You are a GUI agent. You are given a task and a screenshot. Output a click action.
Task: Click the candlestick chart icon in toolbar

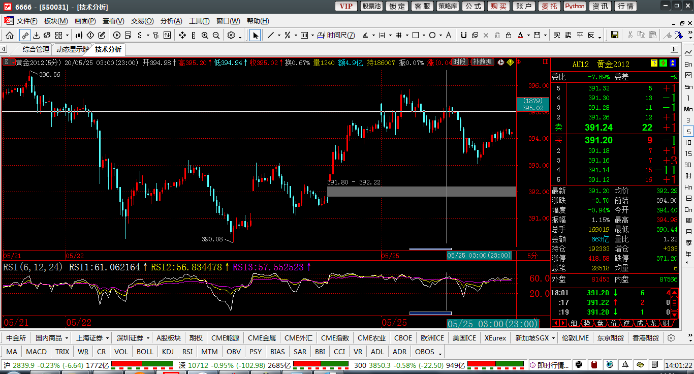tap(79, 35)
